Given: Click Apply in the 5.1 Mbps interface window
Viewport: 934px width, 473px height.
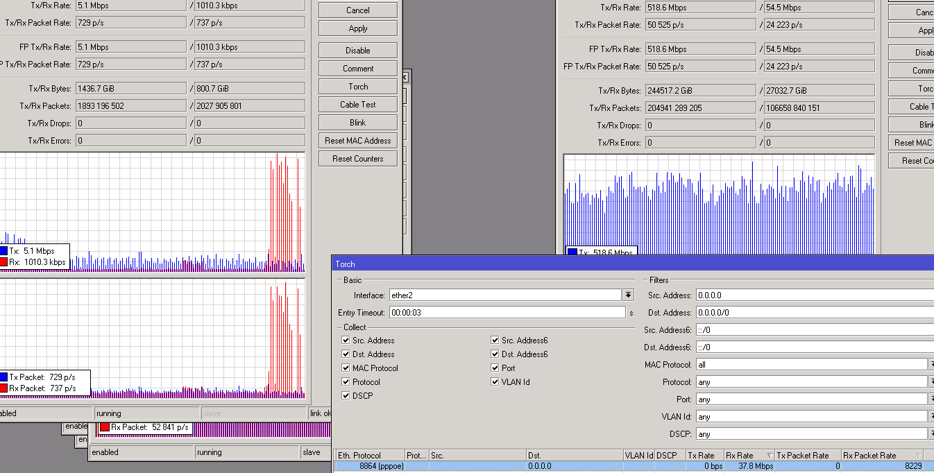Looking at the screenshot, I should (358, 28).
